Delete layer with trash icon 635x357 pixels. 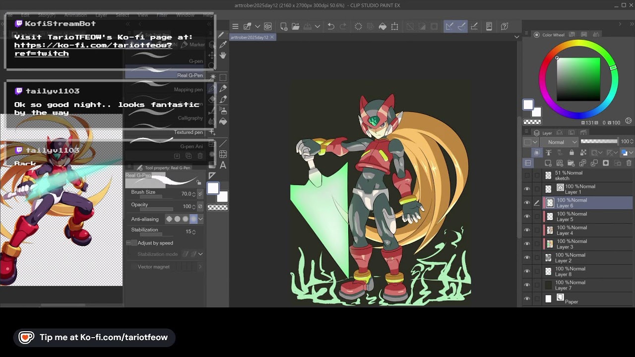pyautogui.click(x=629, y=163)
